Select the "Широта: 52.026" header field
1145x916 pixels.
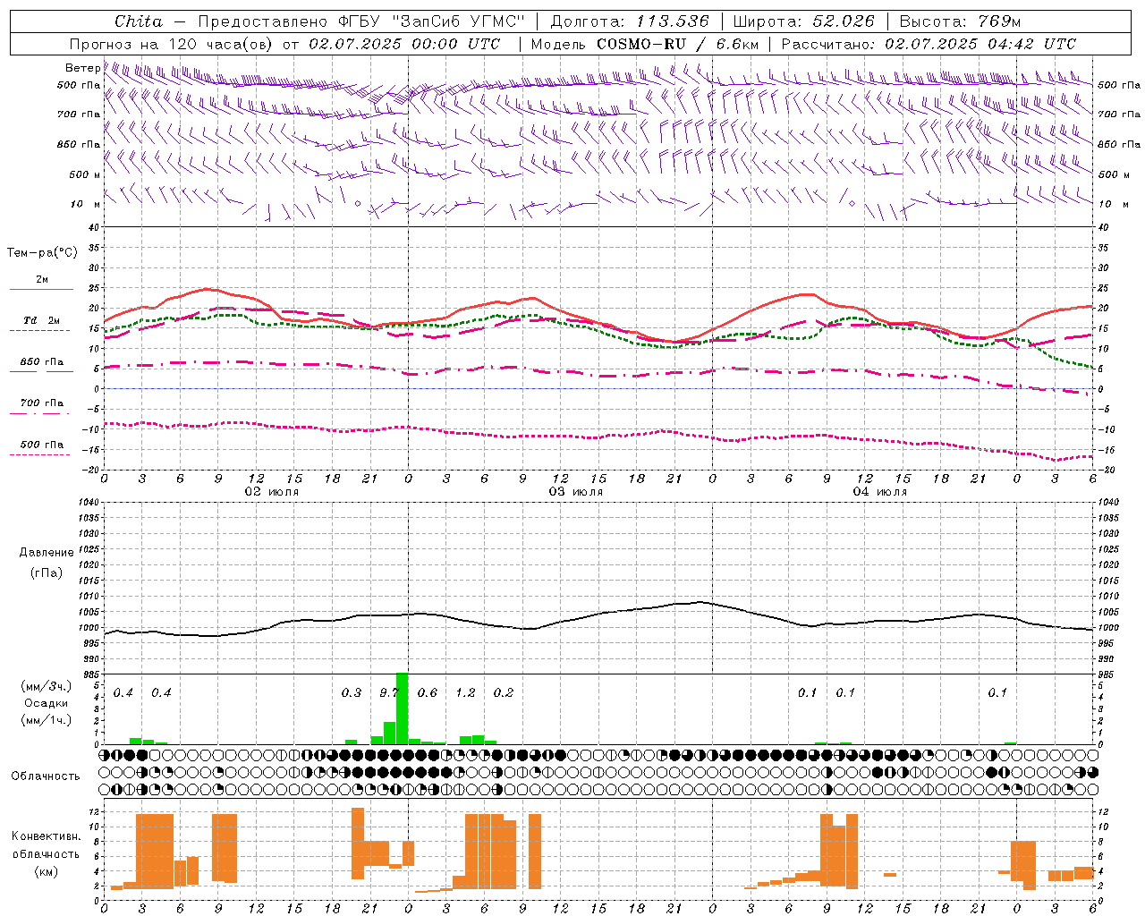click(803, 21)
